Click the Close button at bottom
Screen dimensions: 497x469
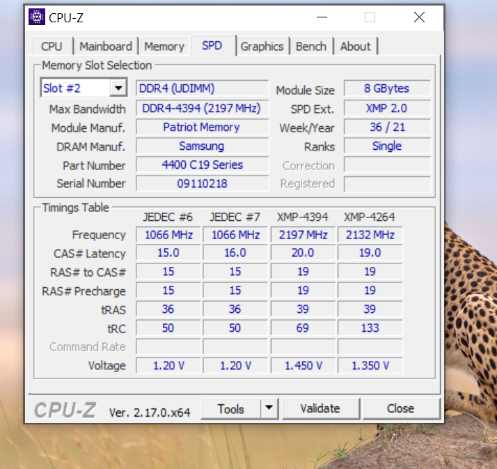click(401, 408)
